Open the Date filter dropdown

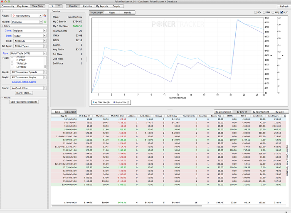[x=45, y=36]
